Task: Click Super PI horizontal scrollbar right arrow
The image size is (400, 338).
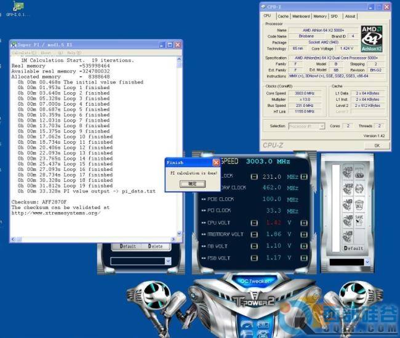Action: coord(174,239)
